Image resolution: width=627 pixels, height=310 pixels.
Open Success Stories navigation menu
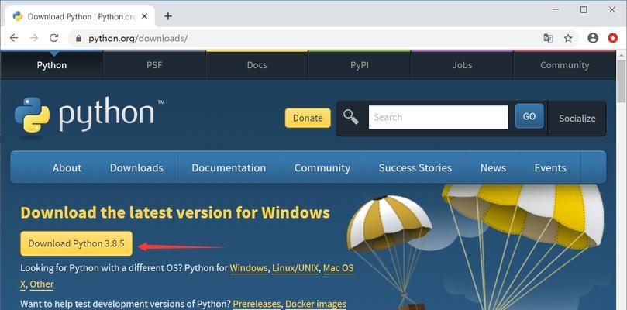point(415,167)
